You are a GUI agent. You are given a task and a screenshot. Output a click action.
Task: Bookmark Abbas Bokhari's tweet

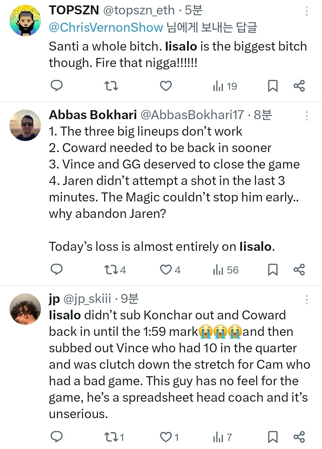click(273, 270)
